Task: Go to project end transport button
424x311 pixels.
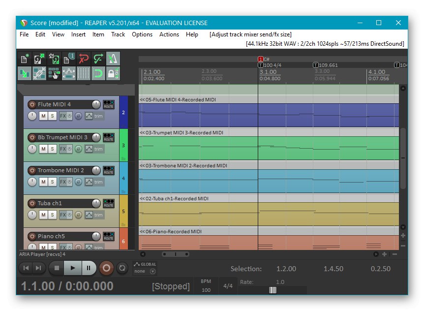Action: 38,268
